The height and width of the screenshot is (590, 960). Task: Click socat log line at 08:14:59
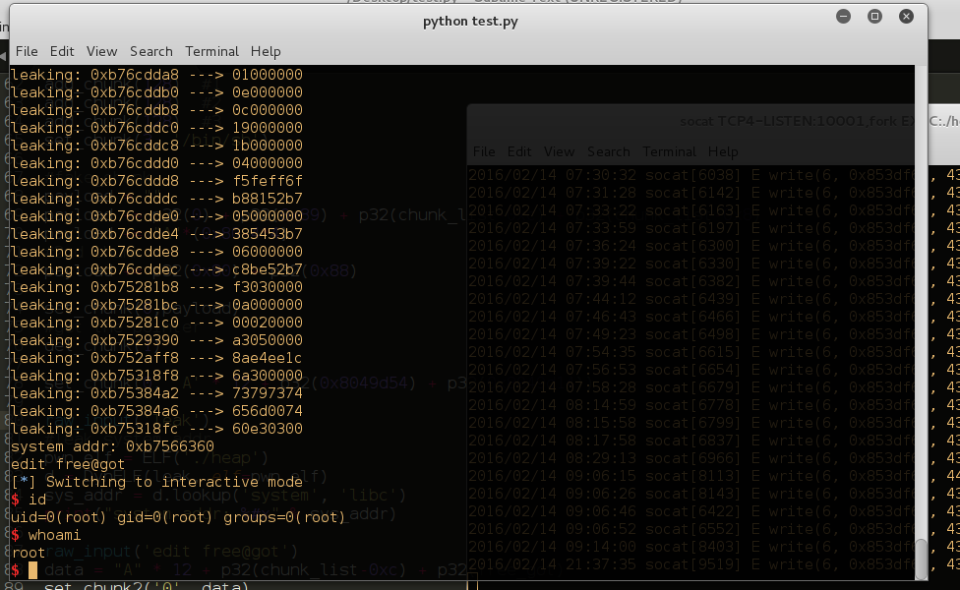click(x=691, y=406)
